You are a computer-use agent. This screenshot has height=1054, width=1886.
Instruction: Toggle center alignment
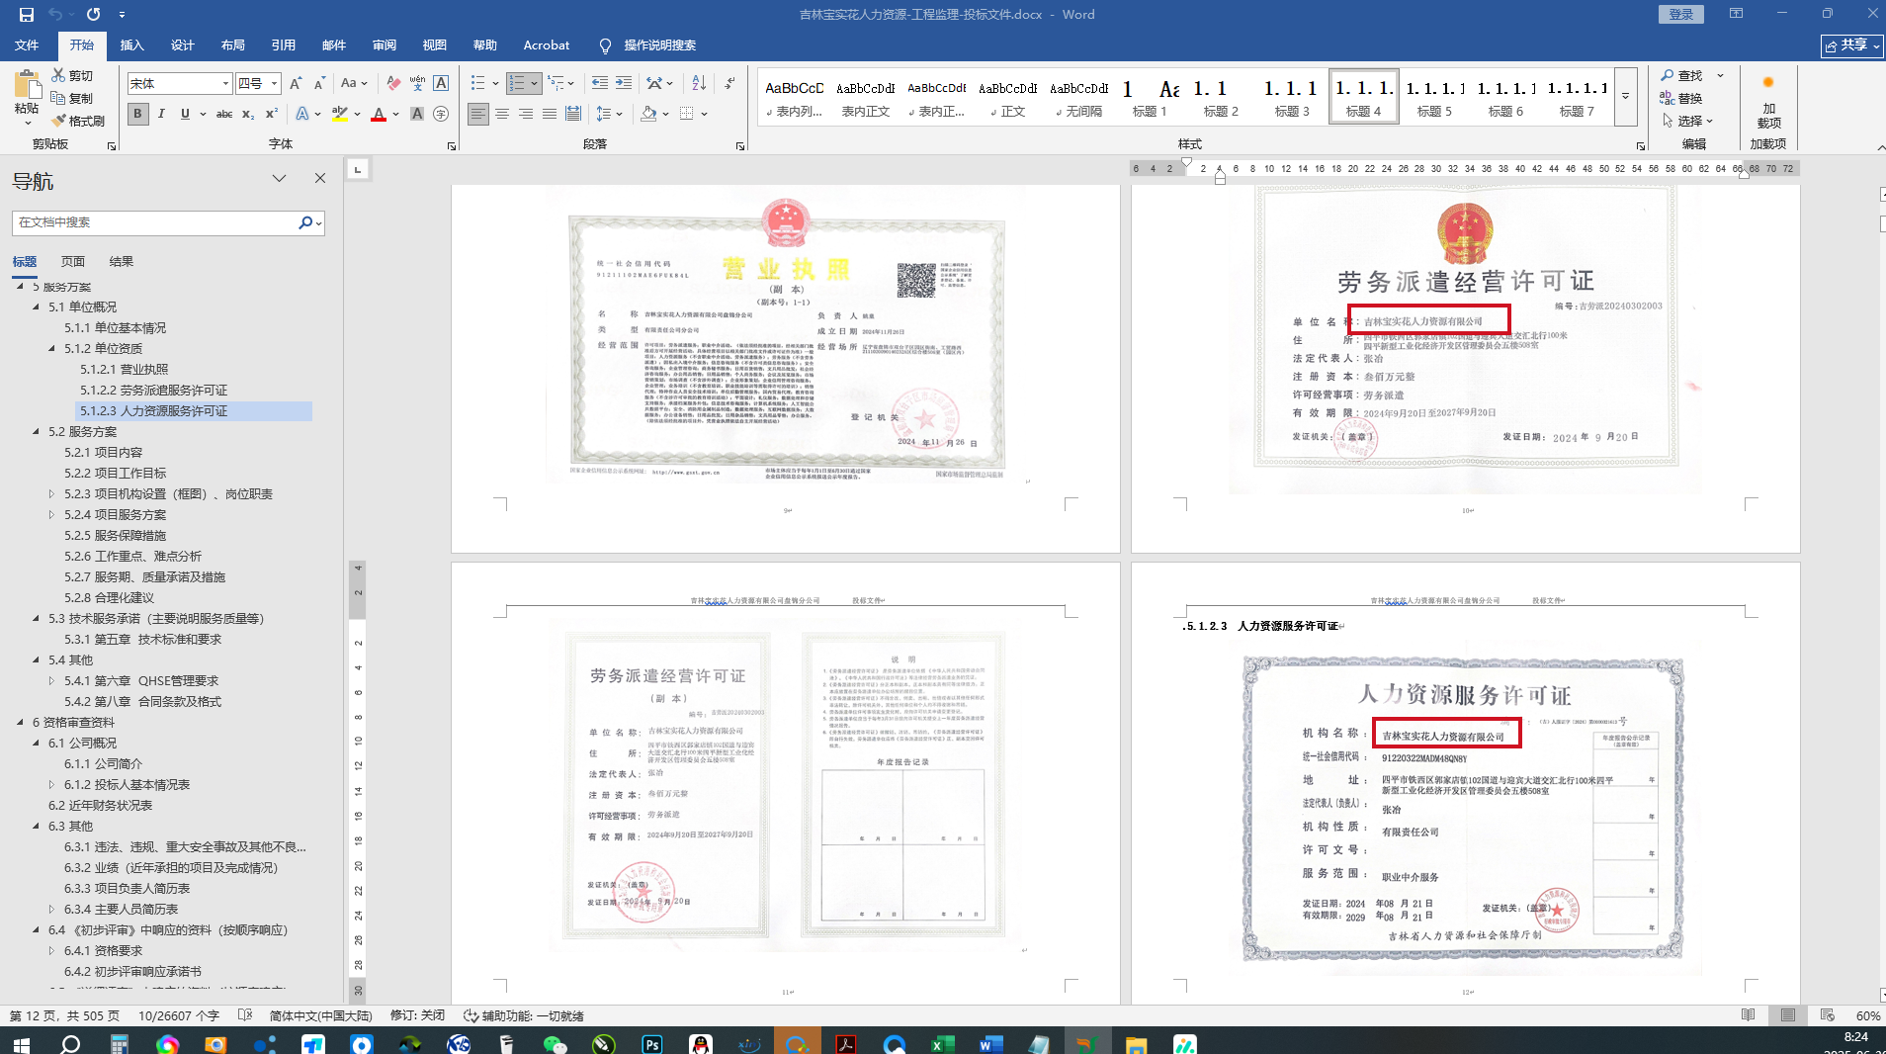click(x=502, y=115)
